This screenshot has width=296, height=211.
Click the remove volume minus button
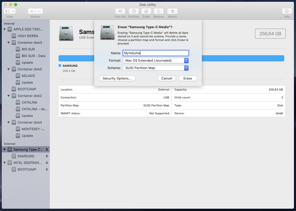coord(39,11)
